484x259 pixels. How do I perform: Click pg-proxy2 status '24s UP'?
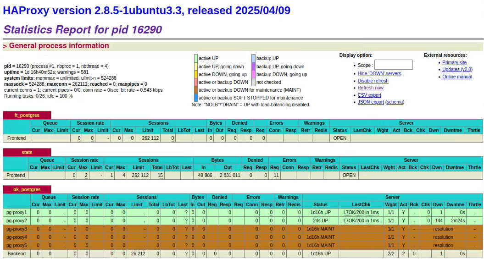[320, 221]
